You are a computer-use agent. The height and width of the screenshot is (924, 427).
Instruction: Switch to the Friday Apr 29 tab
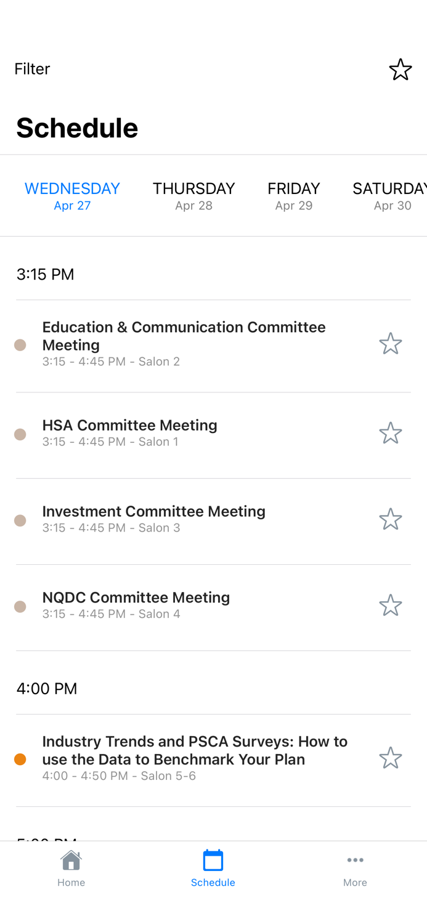[293, 195]
